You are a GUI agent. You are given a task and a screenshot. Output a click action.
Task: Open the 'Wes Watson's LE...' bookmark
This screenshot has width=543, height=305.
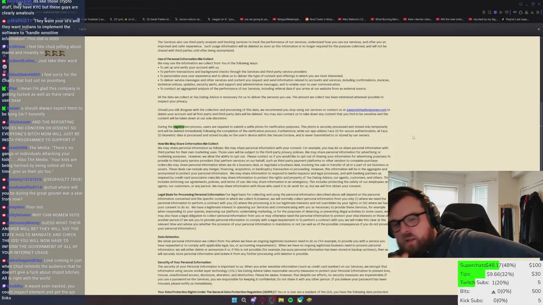click(351, 19)
